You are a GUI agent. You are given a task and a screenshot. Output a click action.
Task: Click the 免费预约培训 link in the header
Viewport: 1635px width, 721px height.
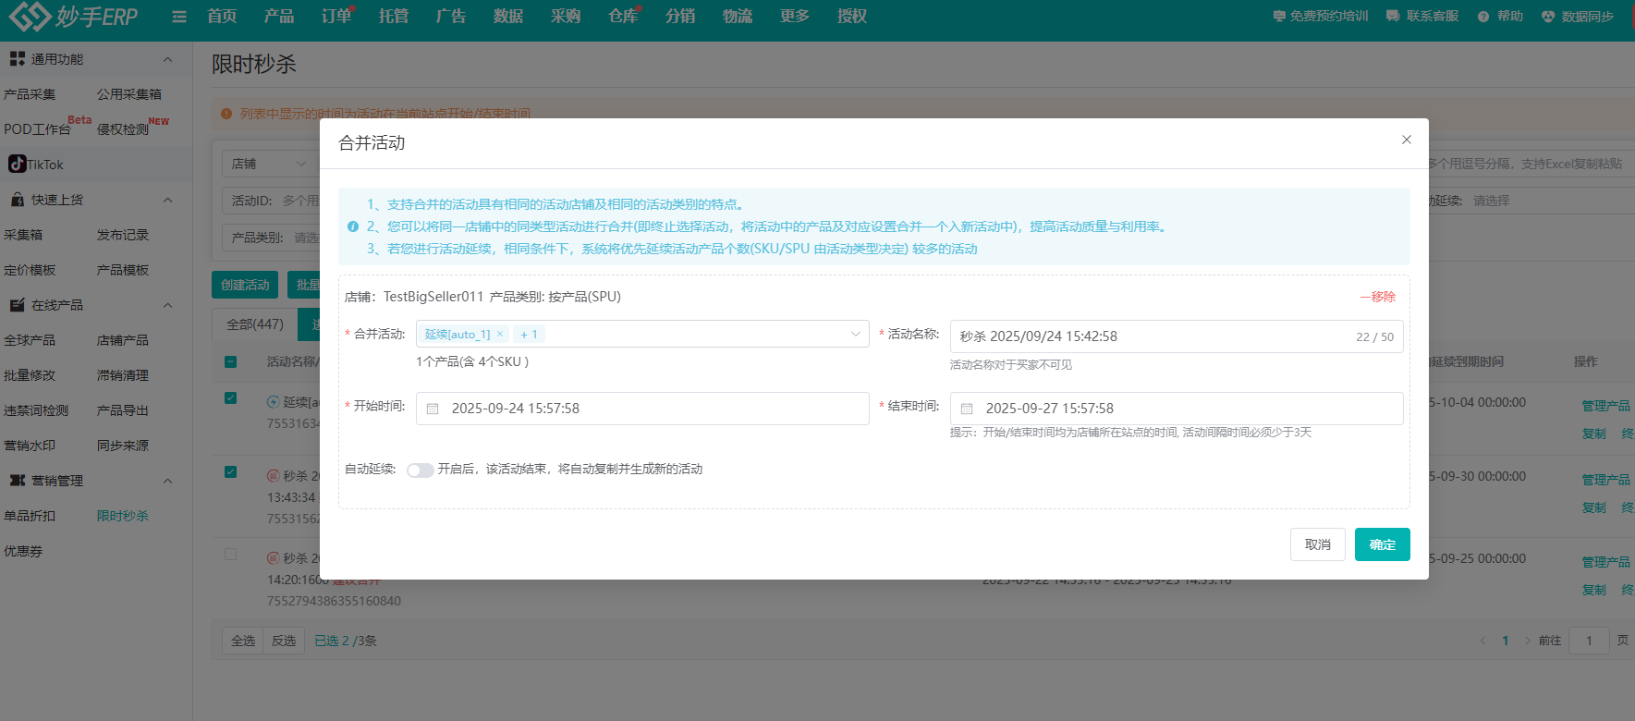click(x=1321, y=17)
